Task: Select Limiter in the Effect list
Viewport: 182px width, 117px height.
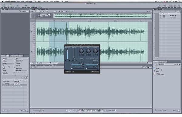Action: (18, 67)
